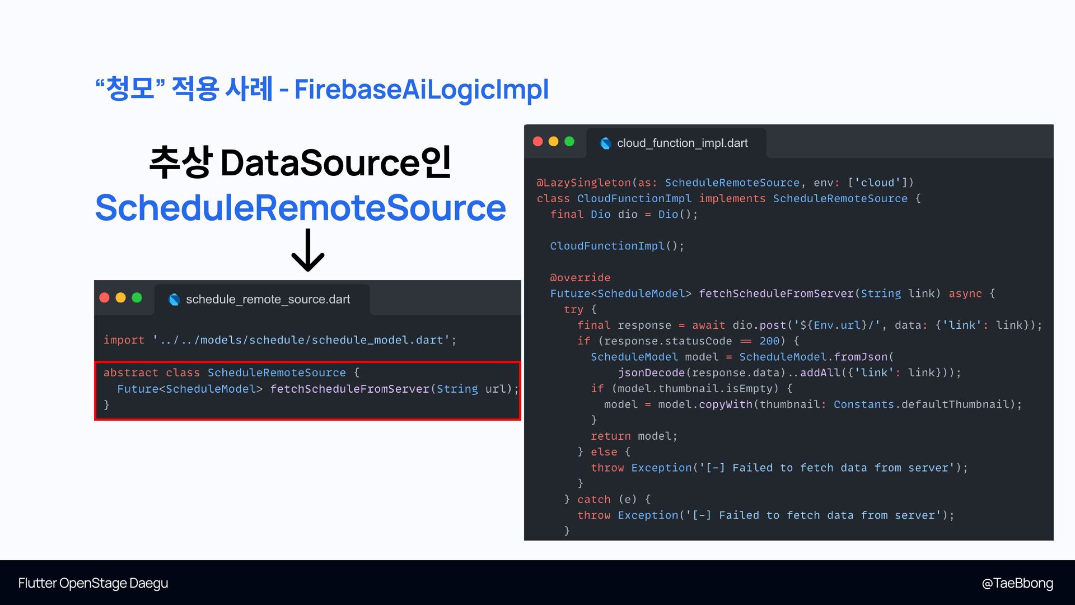Image resolution: width=1075 pixels, height=605 pixels.
Task: Click yellow minimize dot of schedule_remote_source window
Action: (x=120, y=298)
